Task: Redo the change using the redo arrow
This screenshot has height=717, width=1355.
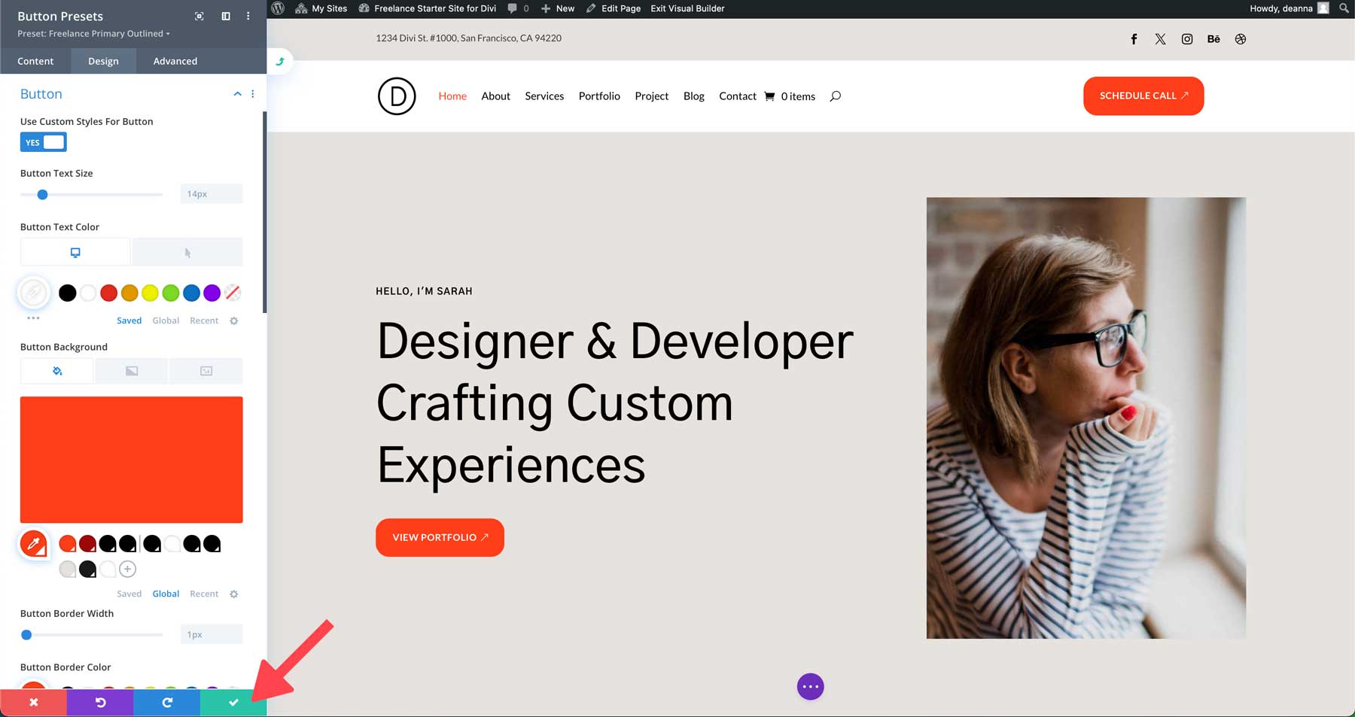Action: point(166,702)
